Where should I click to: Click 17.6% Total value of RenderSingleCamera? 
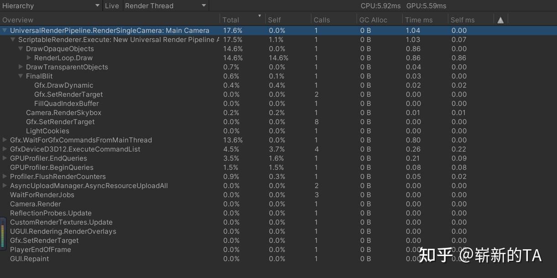(x=233, y=31)
